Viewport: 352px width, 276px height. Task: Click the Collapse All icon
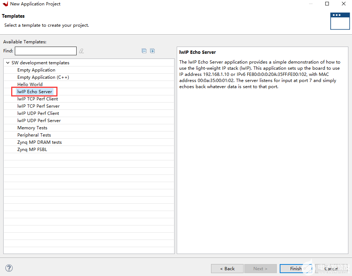(144, 51)
